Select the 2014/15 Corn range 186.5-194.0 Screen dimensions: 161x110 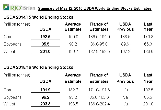point(99,37)
